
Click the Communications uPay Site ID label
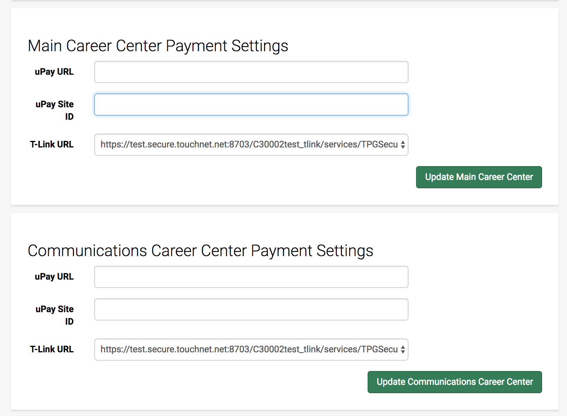pos(54,315)
